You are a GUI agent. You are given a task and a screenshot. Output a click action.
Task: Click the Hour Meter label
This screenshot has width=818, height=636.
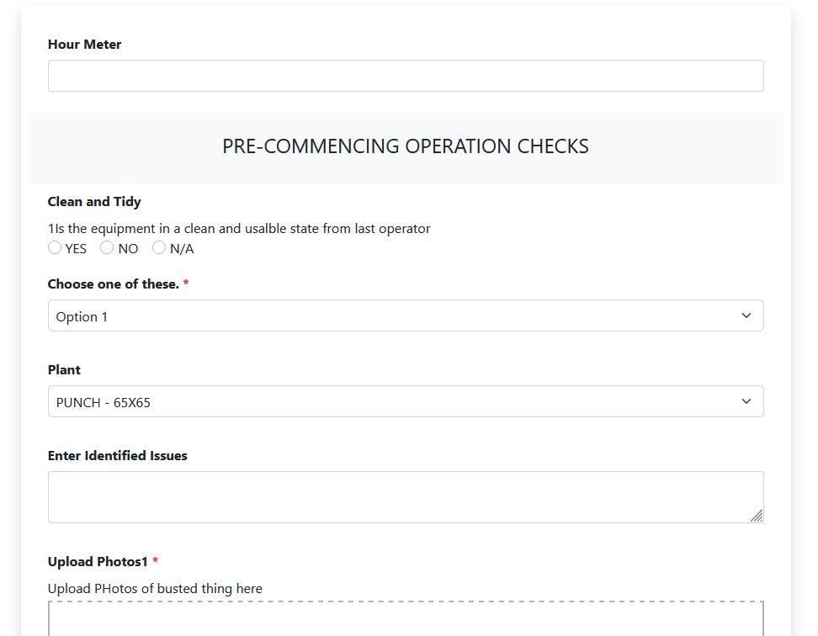[84, 45]
